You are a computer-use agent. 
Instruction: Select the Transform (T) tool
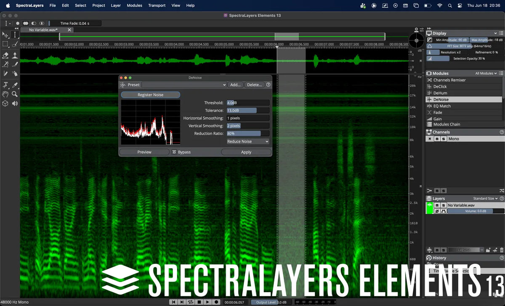point(5,85)
